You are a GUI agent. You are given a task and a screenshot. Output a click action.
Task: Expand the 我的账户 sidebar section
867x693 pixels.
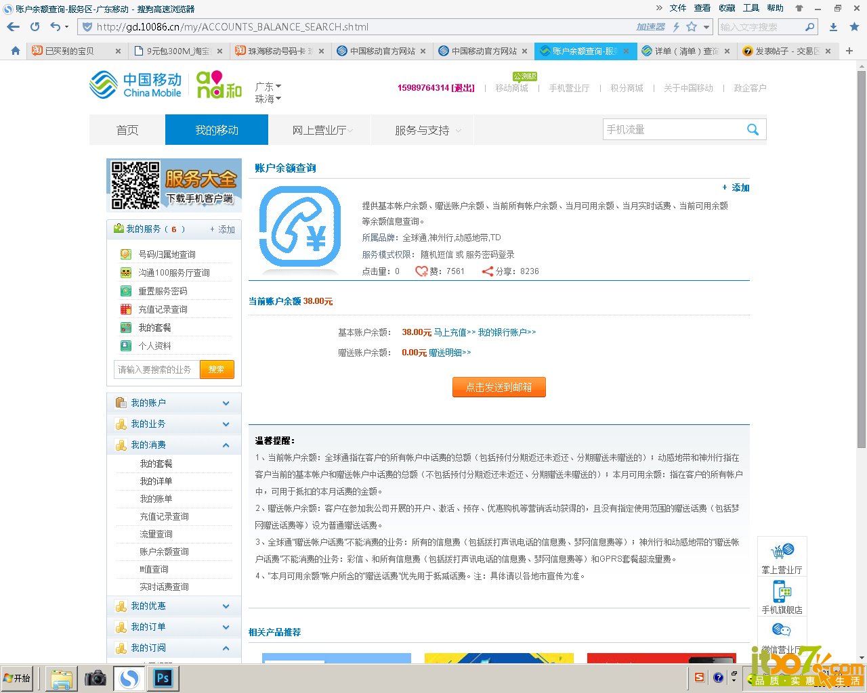tap(174, 403)
